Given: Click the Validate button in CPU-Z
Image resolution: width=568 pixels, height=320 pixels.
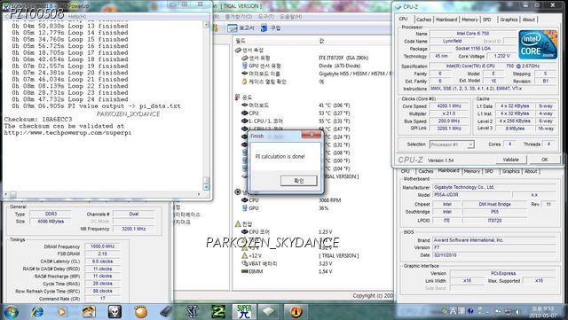Looking at the screenshot, I should (511, 160).
